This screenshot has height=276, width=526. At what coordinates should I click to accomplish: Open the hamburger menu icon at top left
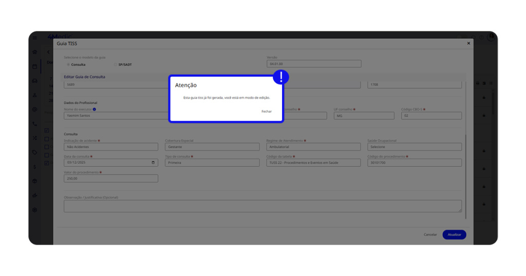[x=35, y=38]
